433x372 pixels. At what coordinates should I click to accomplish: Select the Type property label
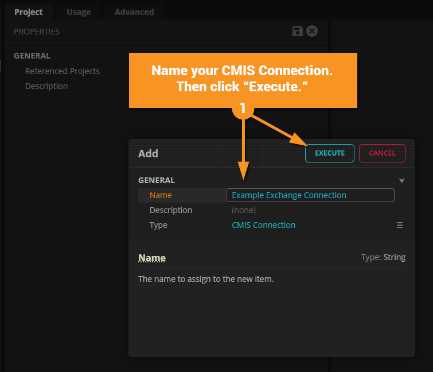tap(158, 225)
